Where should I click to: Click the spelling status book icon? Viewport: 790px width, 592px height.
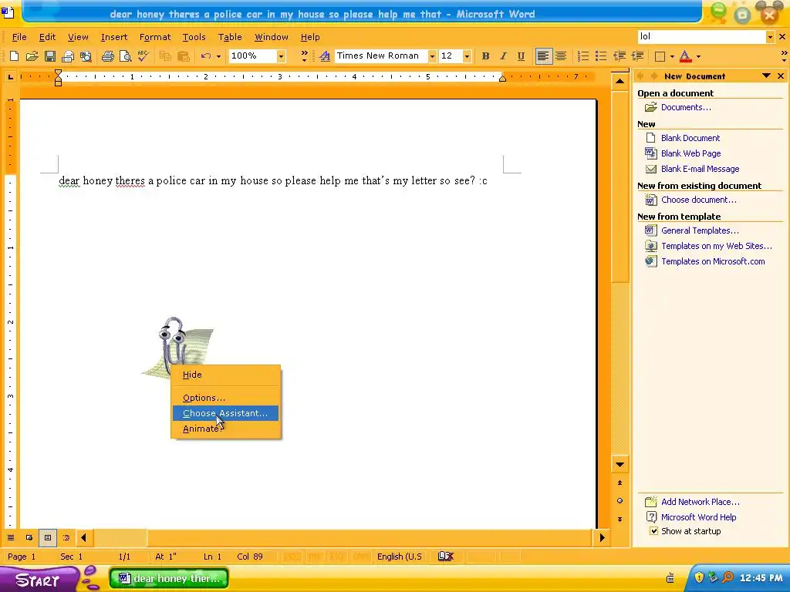[446, 557]
